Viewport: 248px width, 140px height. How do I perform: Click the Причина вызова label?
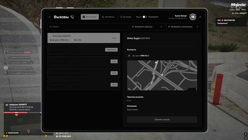tap(135, 97)
